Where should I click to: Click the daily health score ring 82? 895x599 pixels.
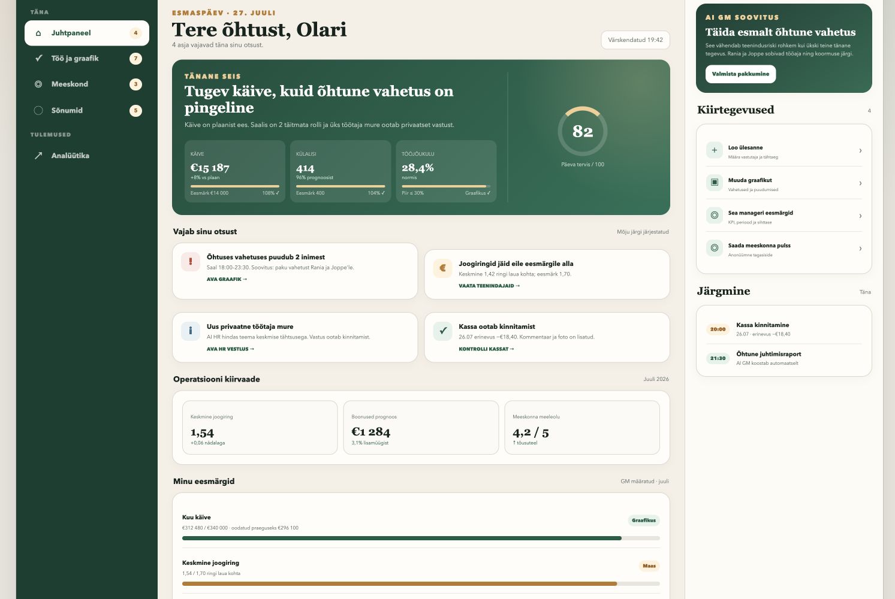(x=583, y=131)
